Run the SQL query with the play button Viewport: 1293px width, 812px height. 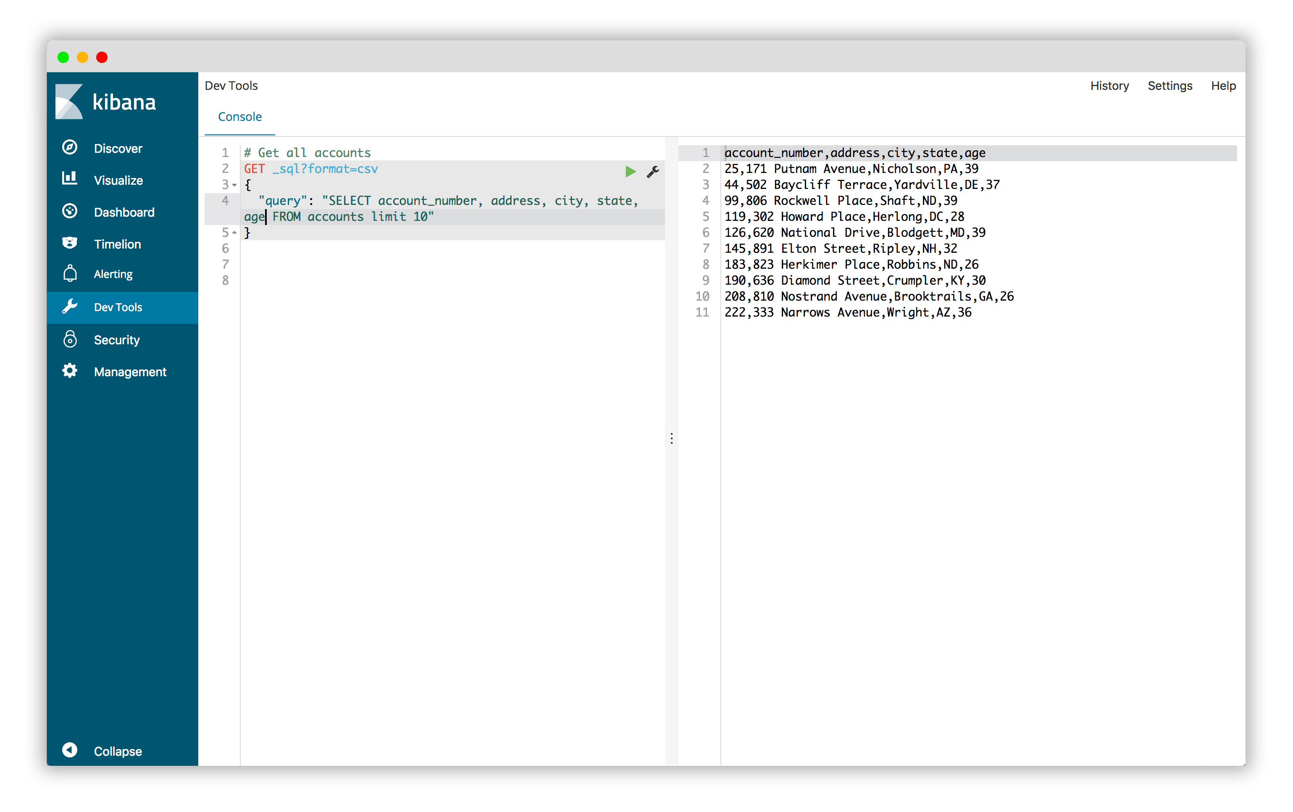click(630, 172)
